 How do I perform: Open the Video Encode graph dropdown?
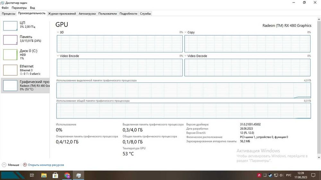click(58, 56)
